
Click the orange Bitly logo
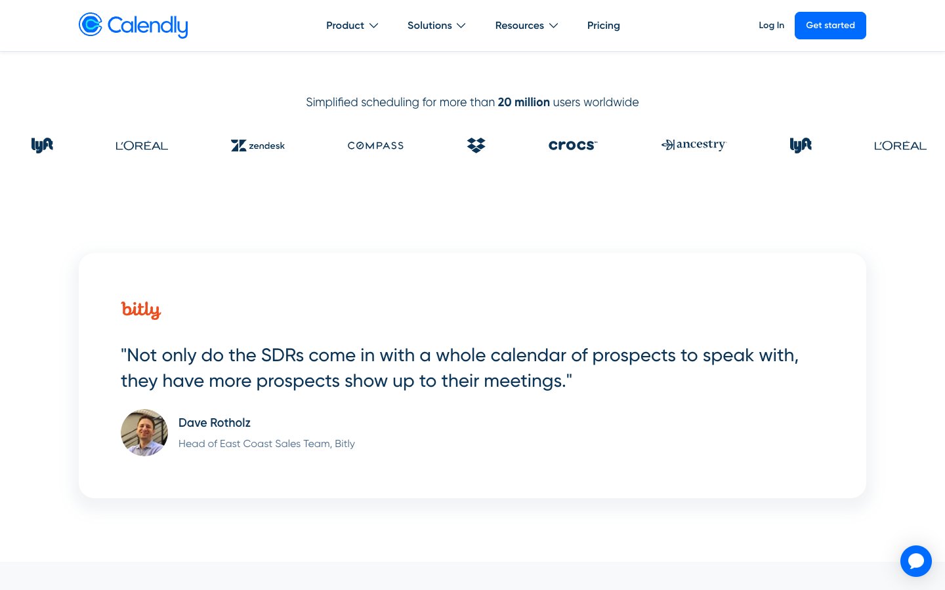[x=141, y=309]
